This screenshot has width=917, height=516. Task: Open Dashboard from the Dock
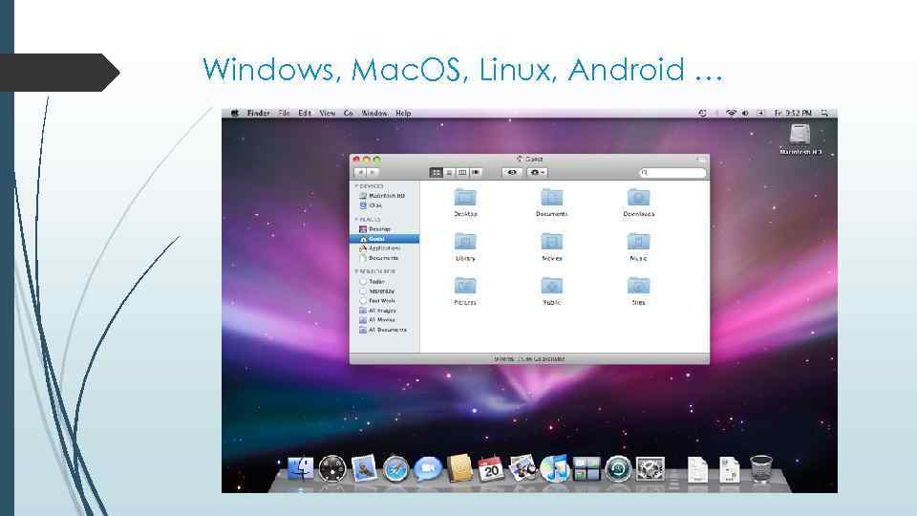point(332,468)
